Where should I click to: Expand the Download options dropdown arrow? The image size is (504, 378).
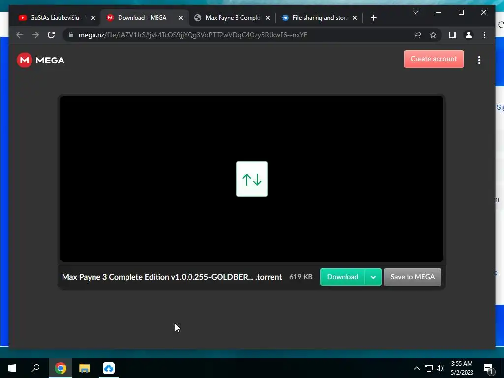pyautogui.click(x=373, y=277)
